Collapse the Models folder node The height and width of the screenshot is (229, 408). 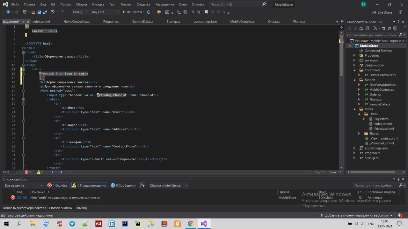354,80
